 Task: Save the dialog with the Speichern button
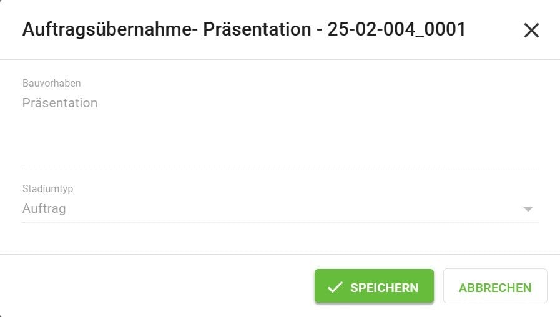(373, 287)
